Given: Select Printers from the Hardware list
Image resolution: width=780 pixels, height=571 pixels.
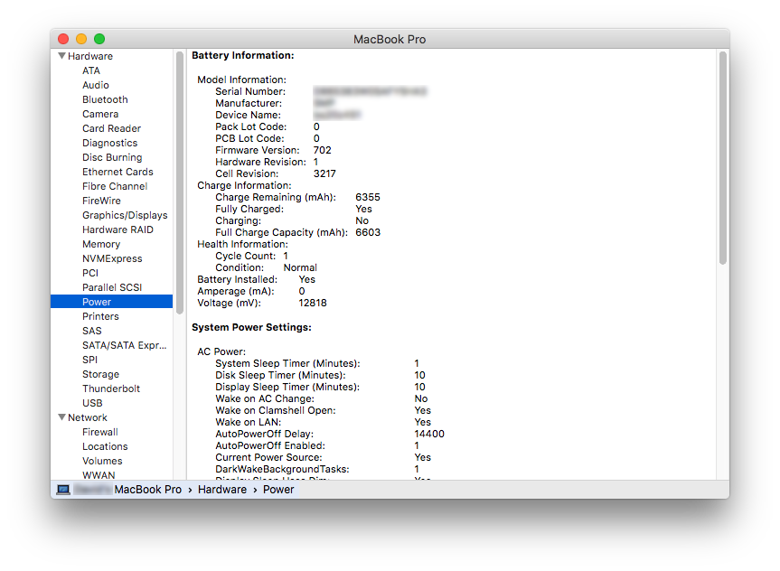Looking at the screenshot, I should (x=100, y=316).
